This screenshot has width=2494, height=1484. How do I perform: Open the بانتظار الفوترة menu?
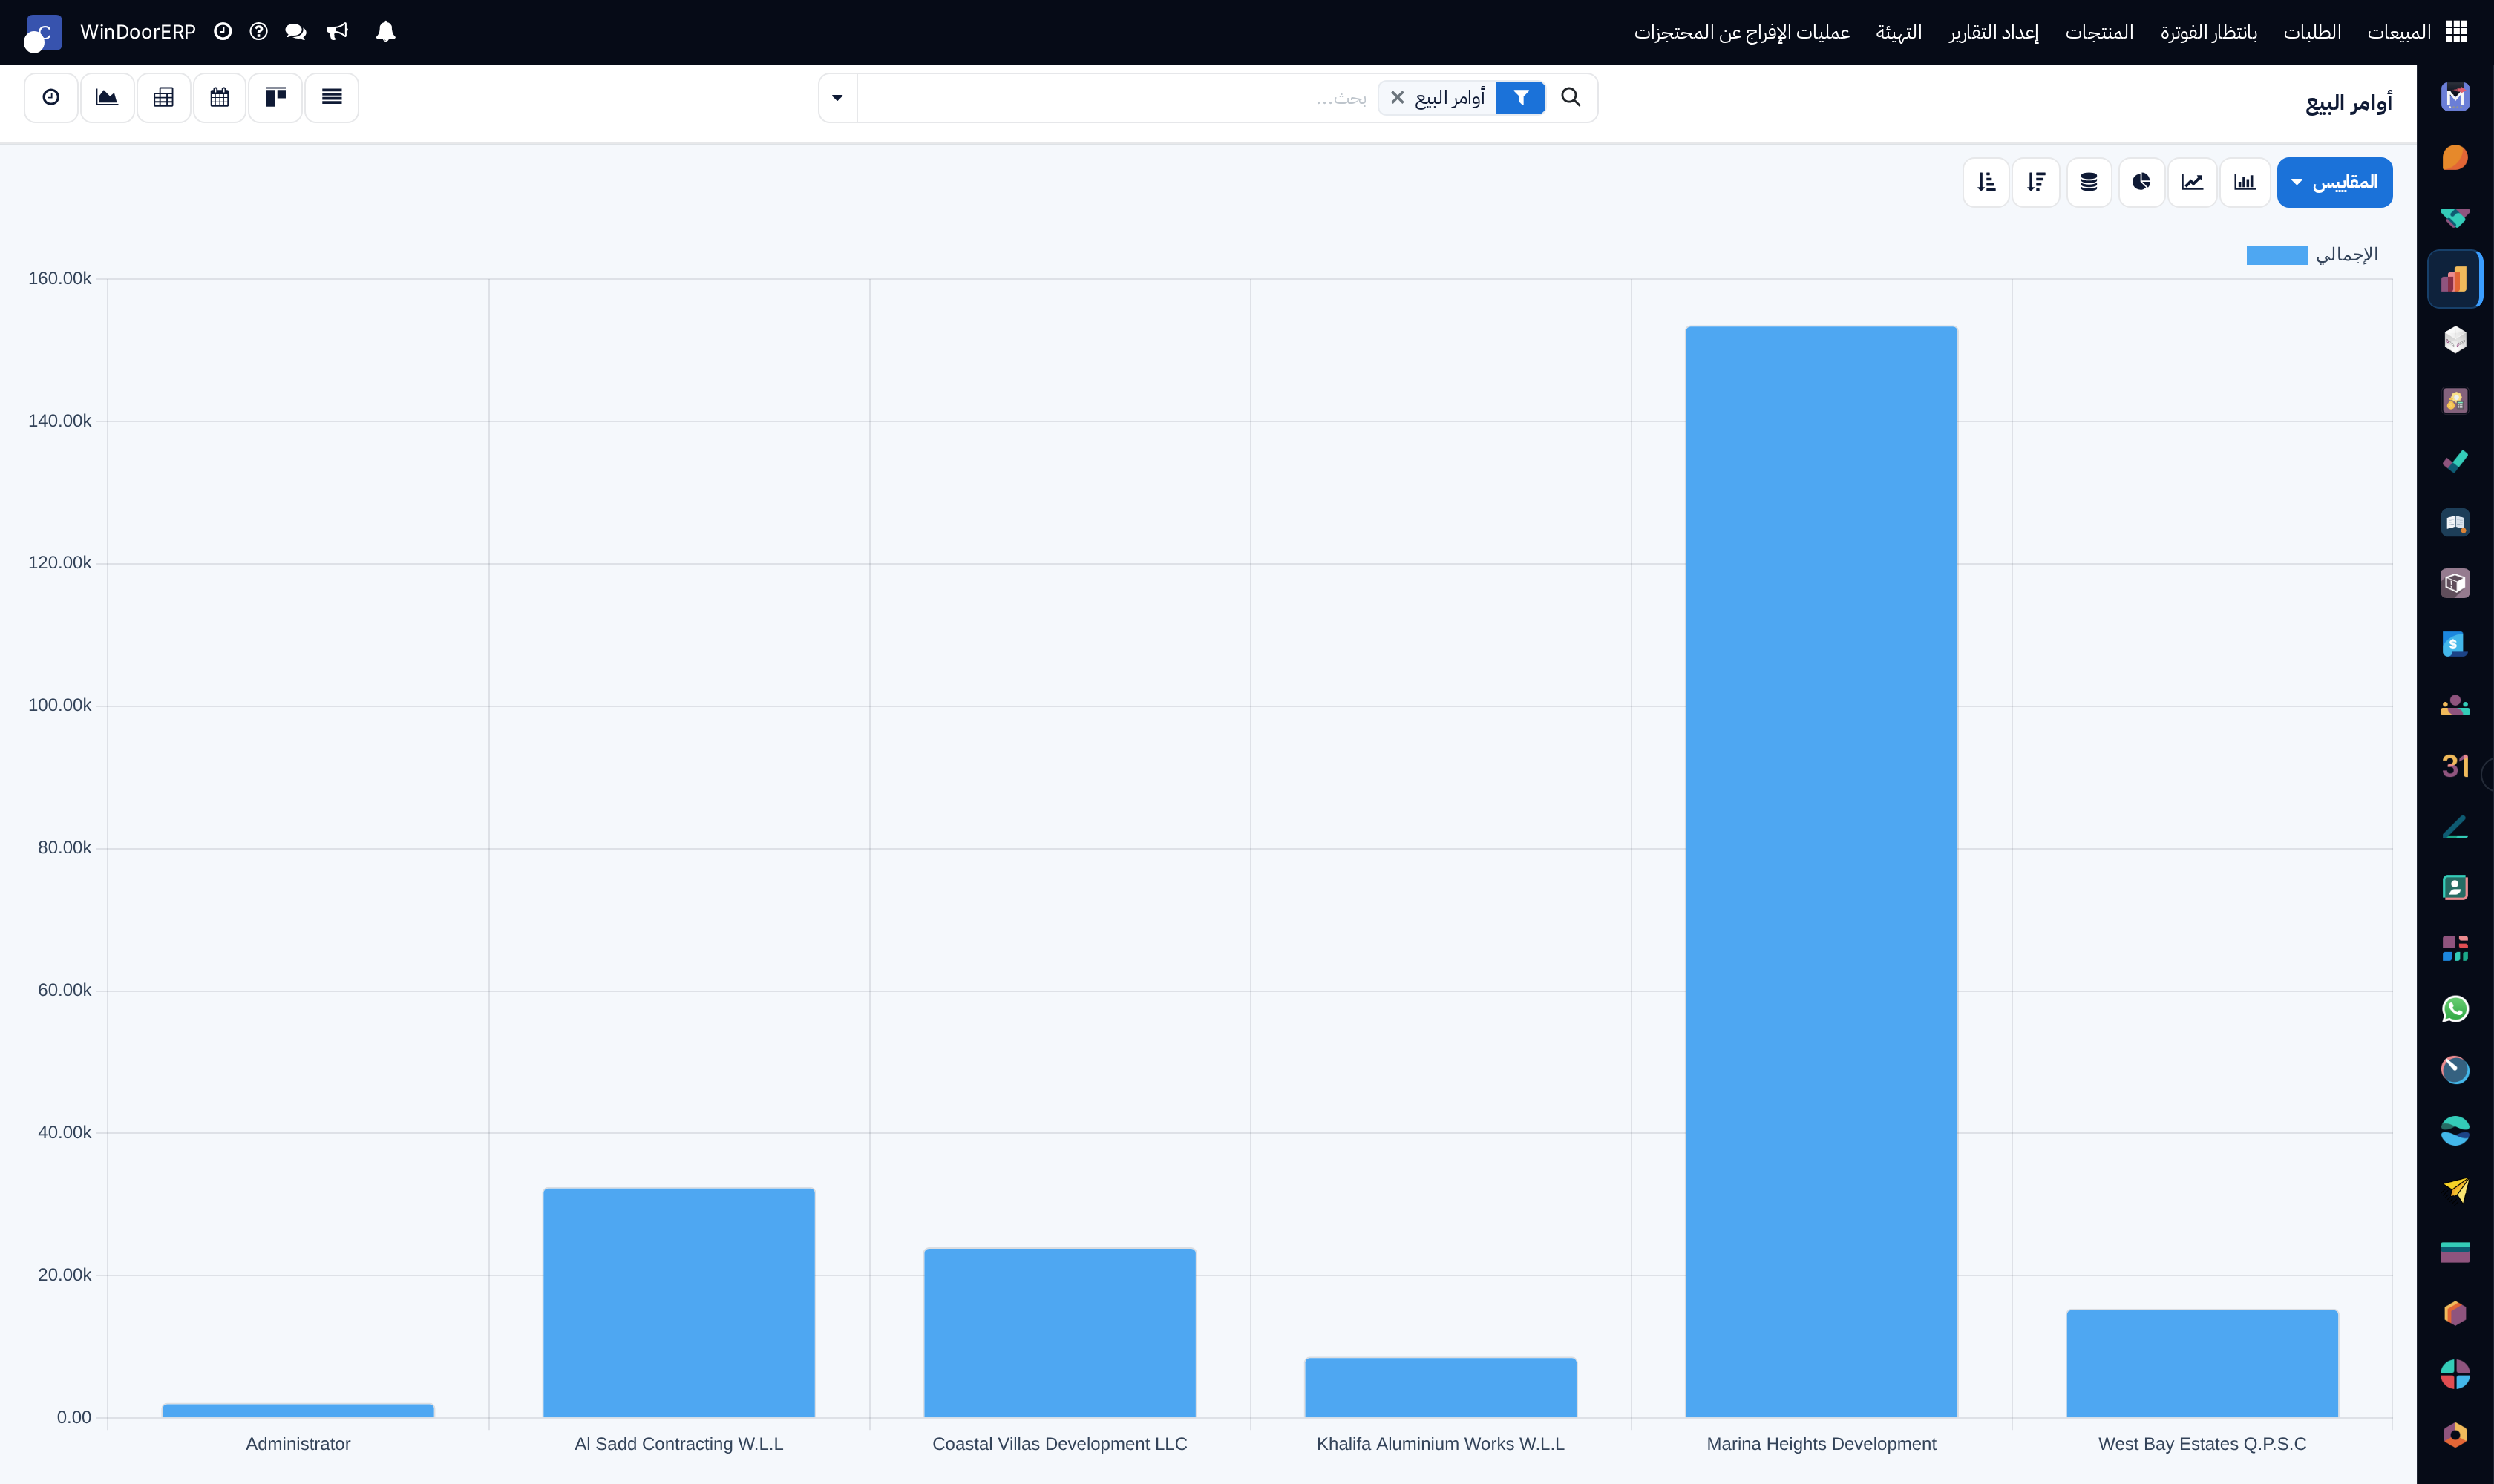click(2208, 32)
